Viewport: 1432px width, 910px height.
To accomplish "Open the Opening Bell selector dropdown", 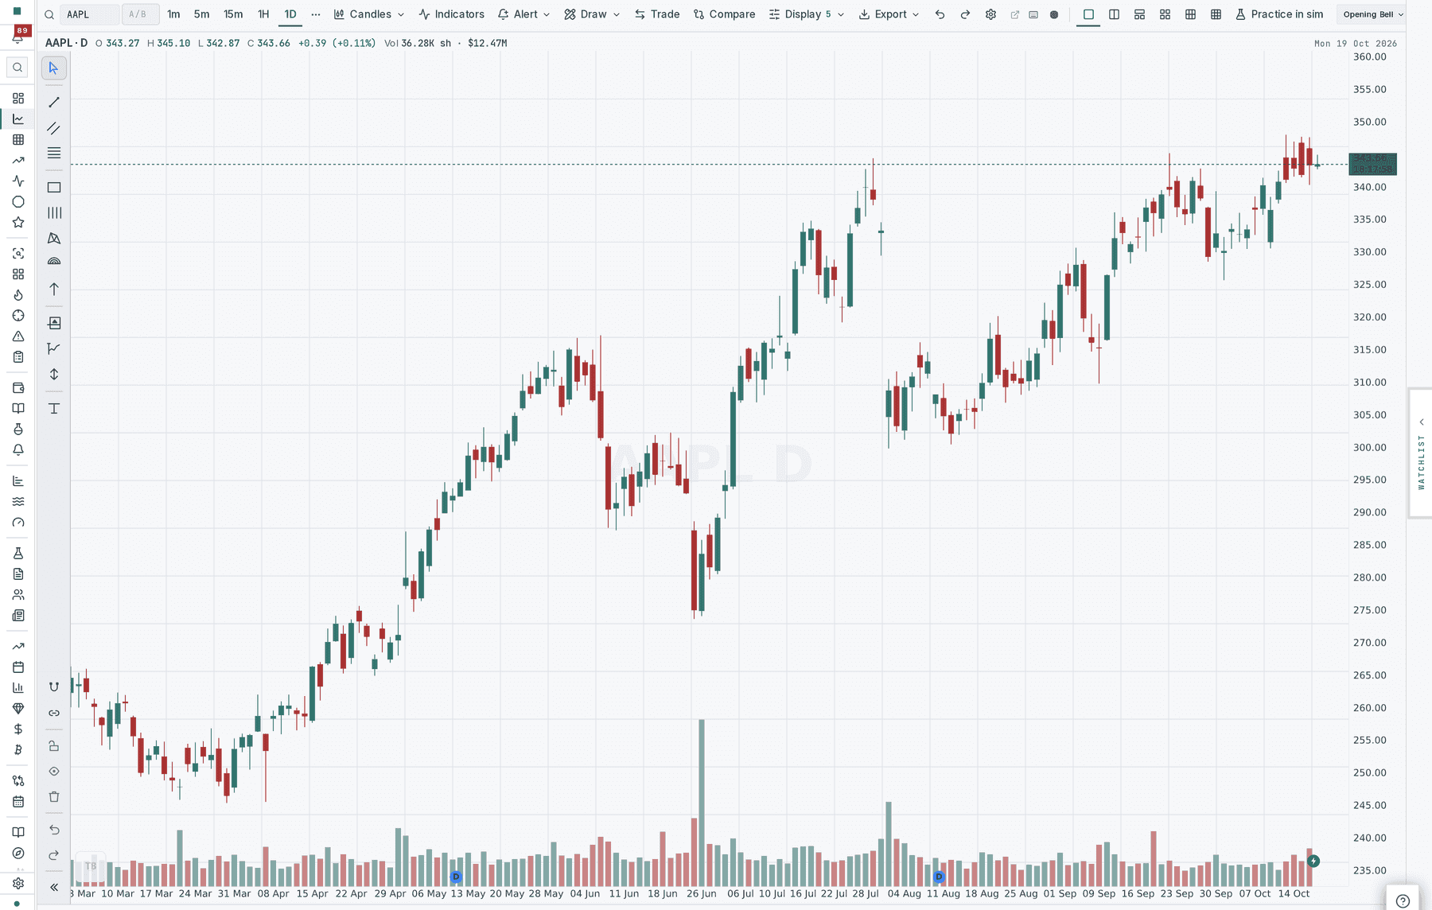I will [1373, 14].
